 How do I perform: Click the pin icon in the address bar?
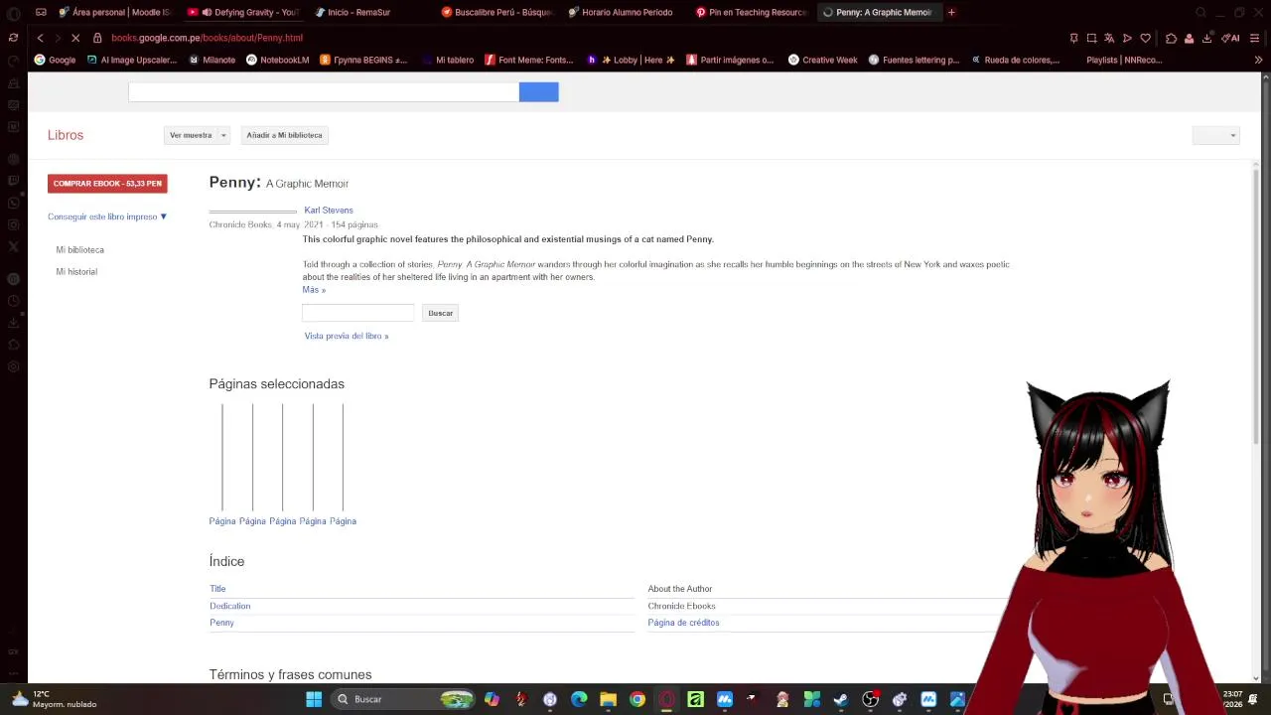tap(1073, 38)
